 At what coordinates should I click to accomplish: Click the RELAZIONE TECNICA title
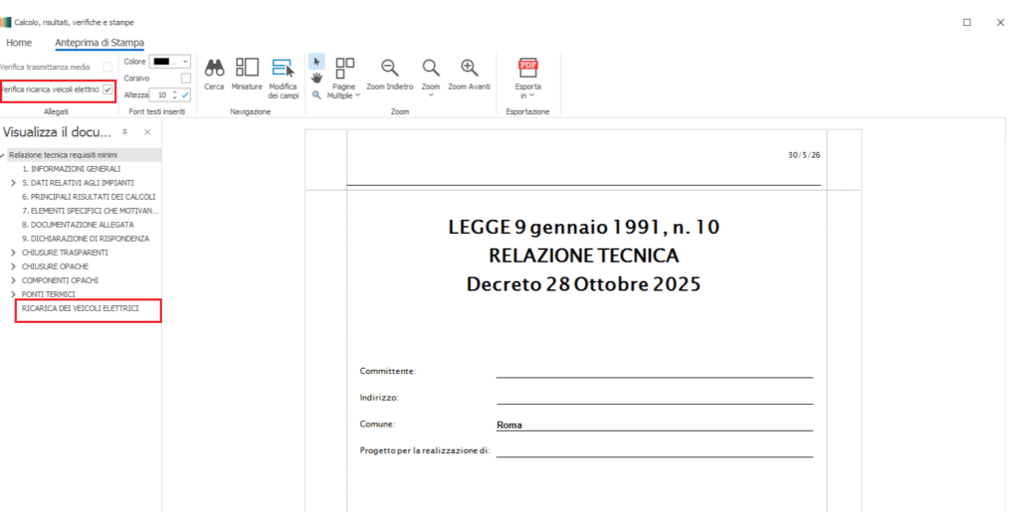583,256
